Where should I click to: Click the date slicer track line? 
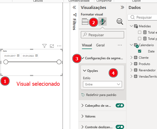pos(32,62)
